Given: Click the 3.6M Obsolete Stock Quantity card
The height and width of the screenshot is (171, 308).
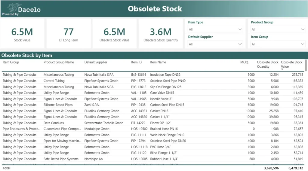Looking at the screenshot, I should (161, 34).
